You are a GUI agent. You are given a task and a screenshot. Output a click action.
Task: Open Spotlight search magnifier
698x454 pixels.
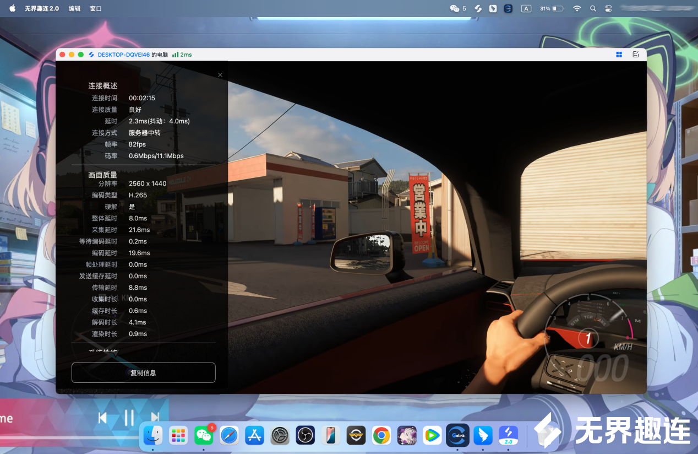(x=593, y=8)
